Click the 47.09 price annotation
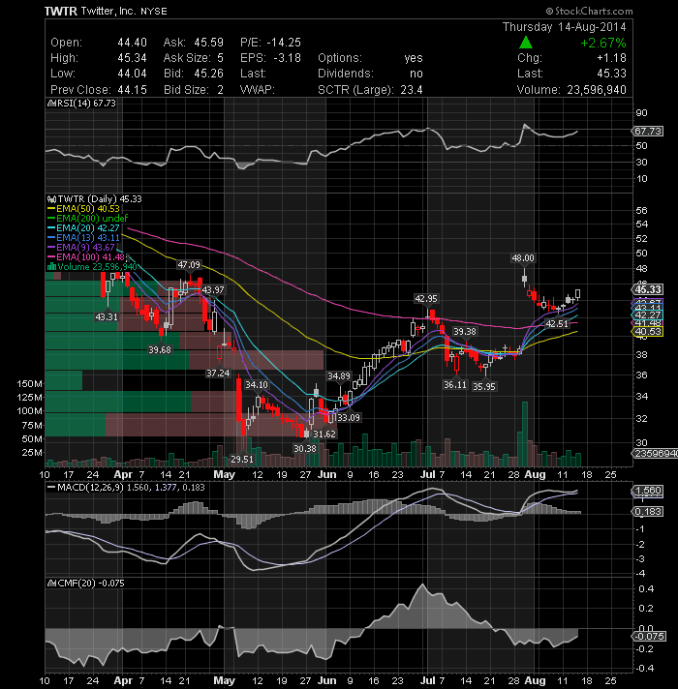Image resolution: width=678 pixels, height=689 pixels. (189, 265)
